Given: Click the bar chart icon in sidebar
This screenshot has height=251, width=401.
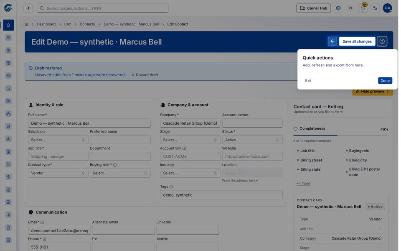Looking at the screenshot, I should pyautogui.click(x=8, y=215).
